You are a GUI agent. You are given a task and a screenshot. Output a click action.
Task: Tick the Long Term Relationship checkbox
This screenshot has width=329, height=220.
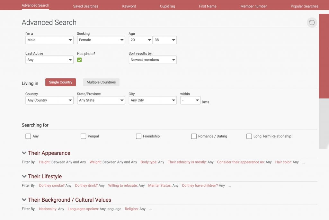coord(249,136)
